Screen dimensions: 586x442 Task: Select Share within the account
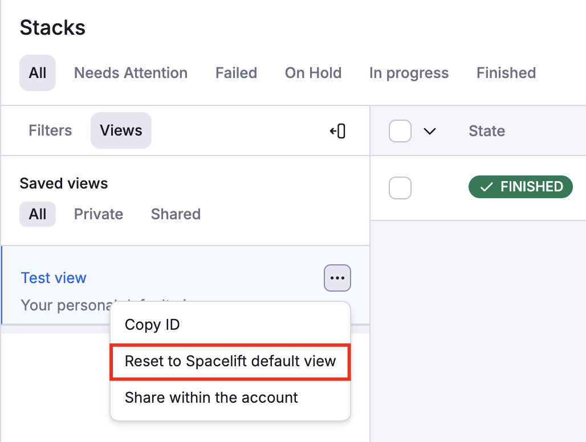(x=211, y=398)
